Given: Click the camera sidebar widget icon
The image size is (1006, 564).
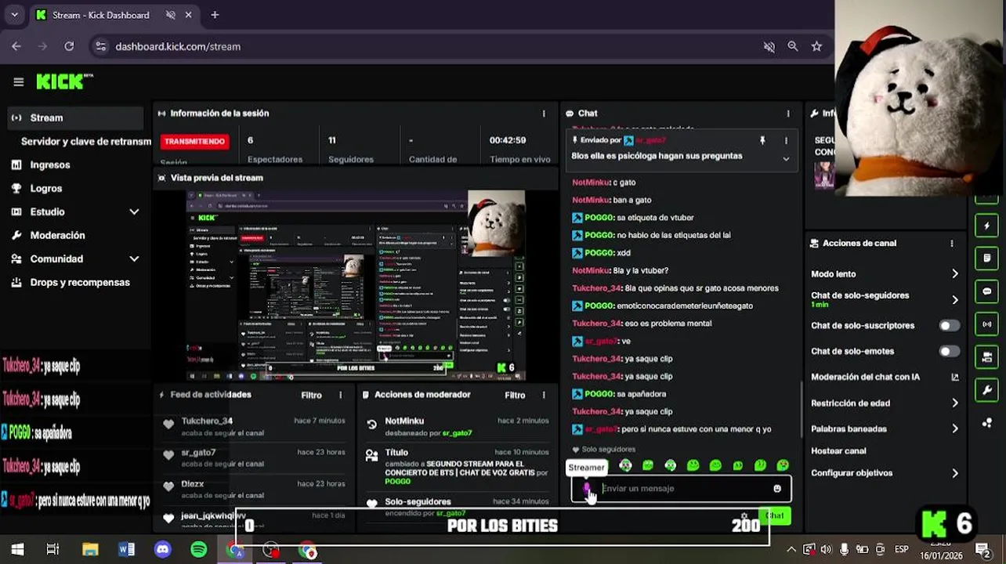Looking at the screenshot, I should point(987,357).
